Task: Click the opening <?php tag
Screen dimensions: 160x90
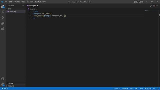Action: [x=36, y=11]
